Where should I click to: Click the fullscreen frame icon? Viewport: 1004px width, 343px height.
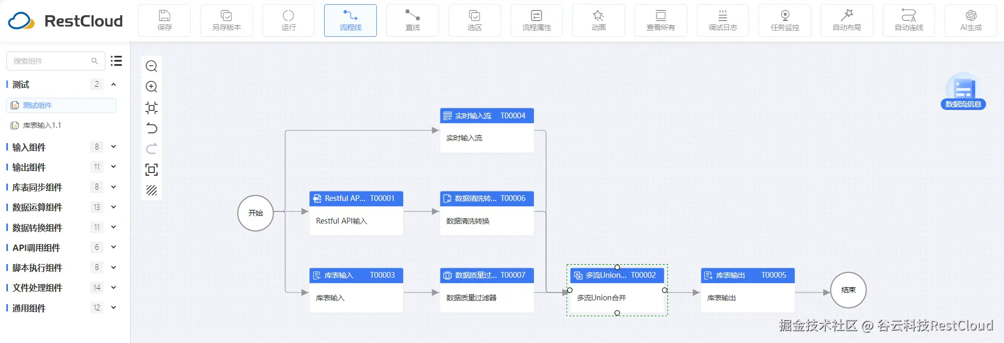point(151,169)
